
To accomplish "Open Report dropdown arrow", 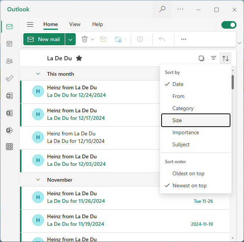I will 148,39.
